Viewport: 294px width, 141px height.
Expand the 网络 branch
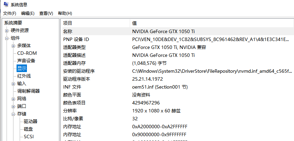(13, 99)
